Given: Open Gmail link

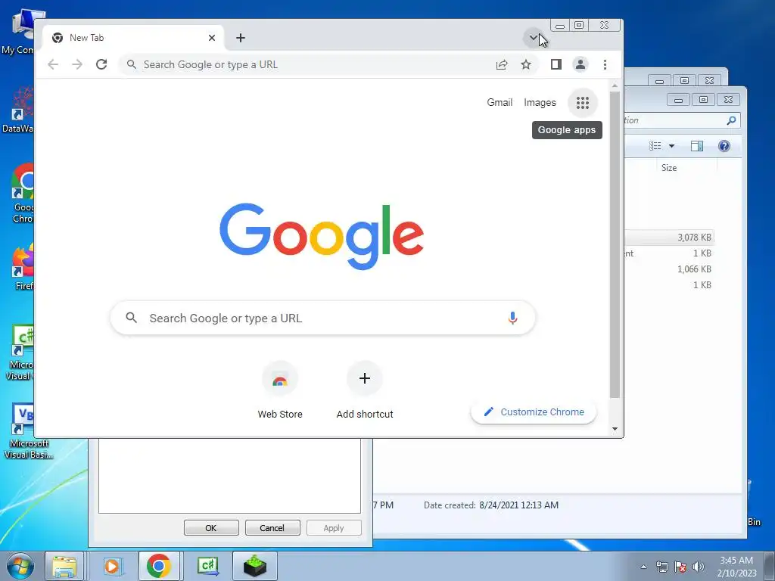Looking at the screenshot, I should pos(500,102).
